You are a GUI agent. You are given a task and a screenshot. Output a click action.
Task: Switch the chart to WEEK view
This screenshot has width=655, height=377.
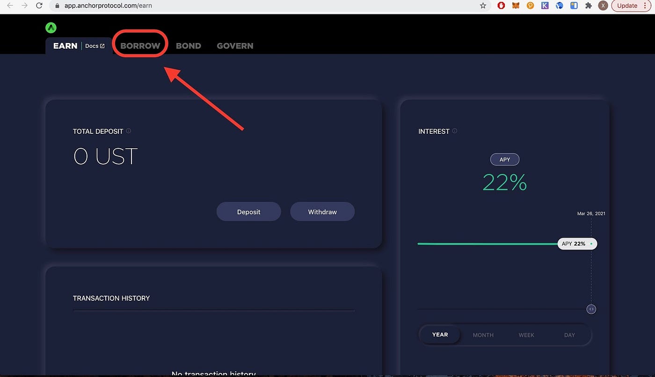pyautogui.click(x=526, y=335)
